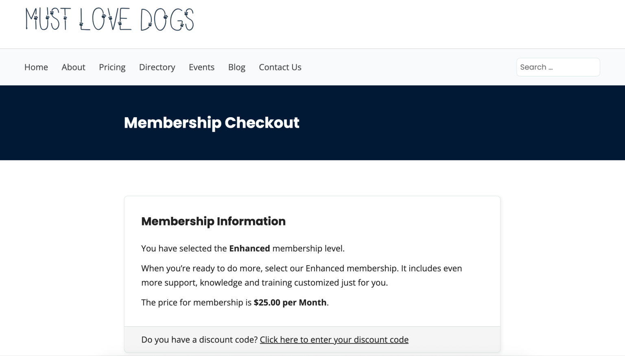Navigate to the About page

73,67
